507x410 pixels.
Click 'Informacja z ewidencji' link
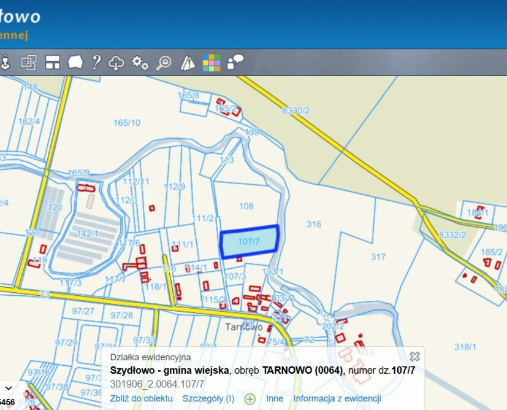pos(337,398)
